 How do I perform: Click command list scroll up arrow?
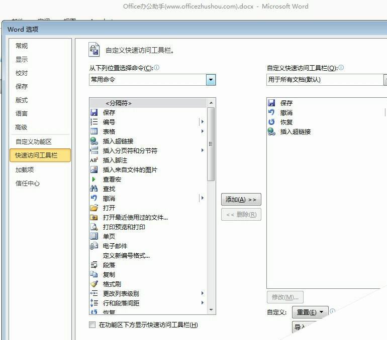pos(211,103)
